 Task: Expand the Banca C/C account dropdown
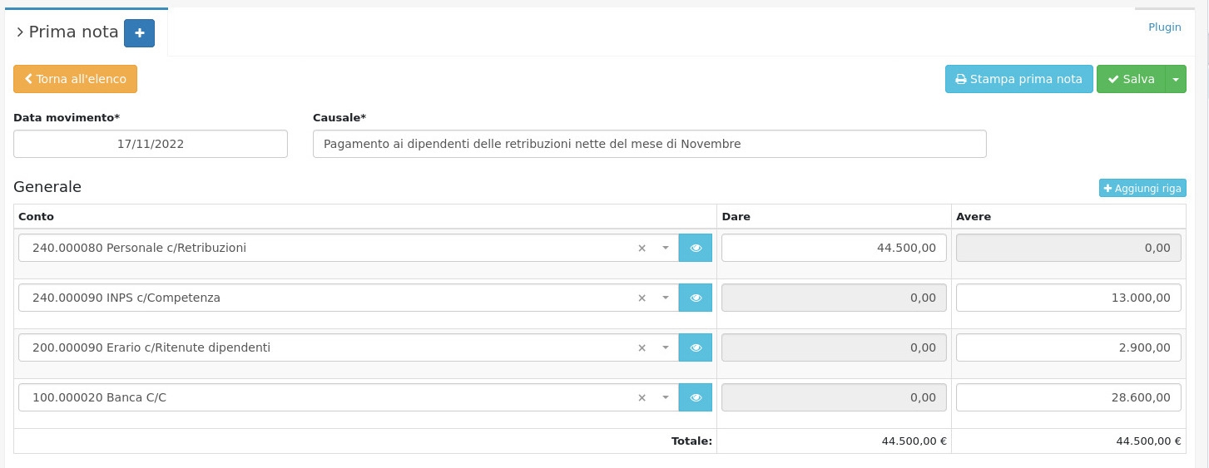tap(665, 397)
